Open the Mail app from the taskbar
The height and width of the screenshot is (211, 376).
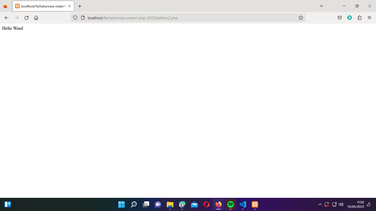click(194, 204)
